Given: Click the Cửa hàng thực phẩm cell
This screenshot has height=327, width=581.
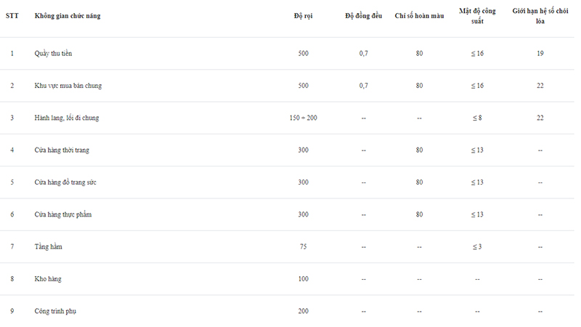Looking at the screenshot, I should (x=63, y=214).
